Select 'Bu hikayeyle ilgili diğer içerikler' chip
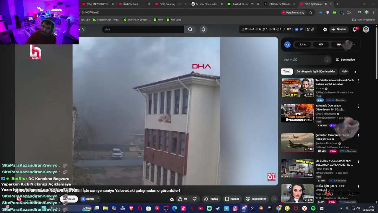 pos(316,72)
